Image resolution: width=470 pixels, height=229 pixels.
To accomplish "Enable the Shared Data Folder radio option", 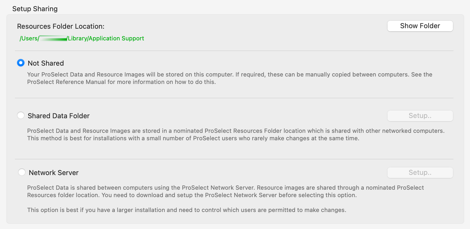I will 21,116.
